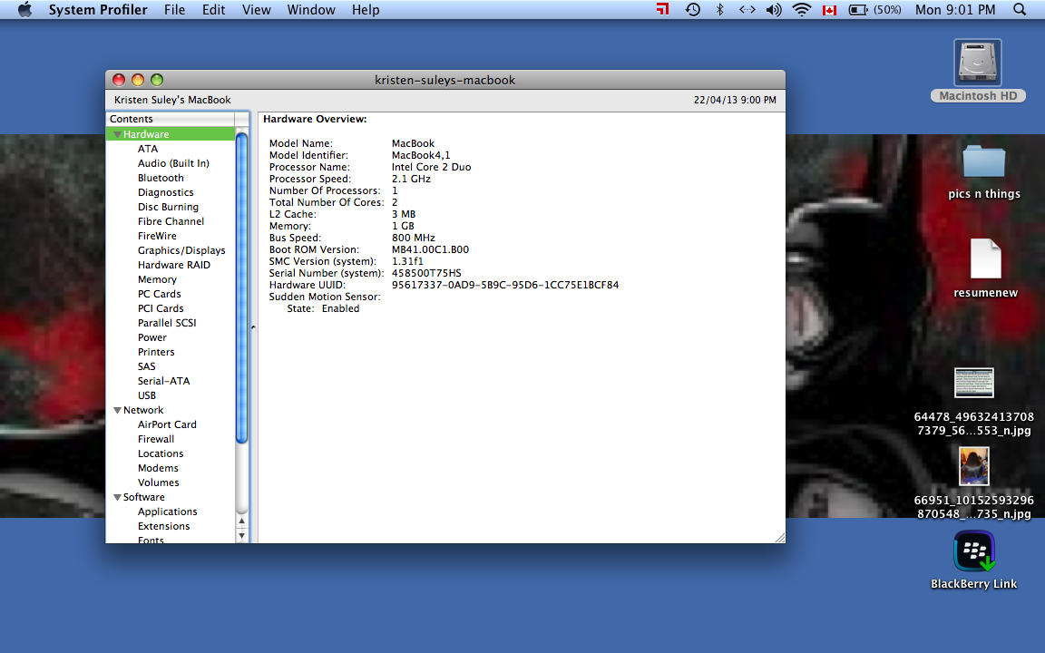Screen dimensions: 1045x653
Task: Click the Kristen Suley's MacBook label
Action: pos(172,100)
